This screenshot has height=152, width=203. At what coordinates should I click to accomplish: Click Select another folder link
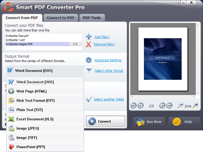coord(109,99)
